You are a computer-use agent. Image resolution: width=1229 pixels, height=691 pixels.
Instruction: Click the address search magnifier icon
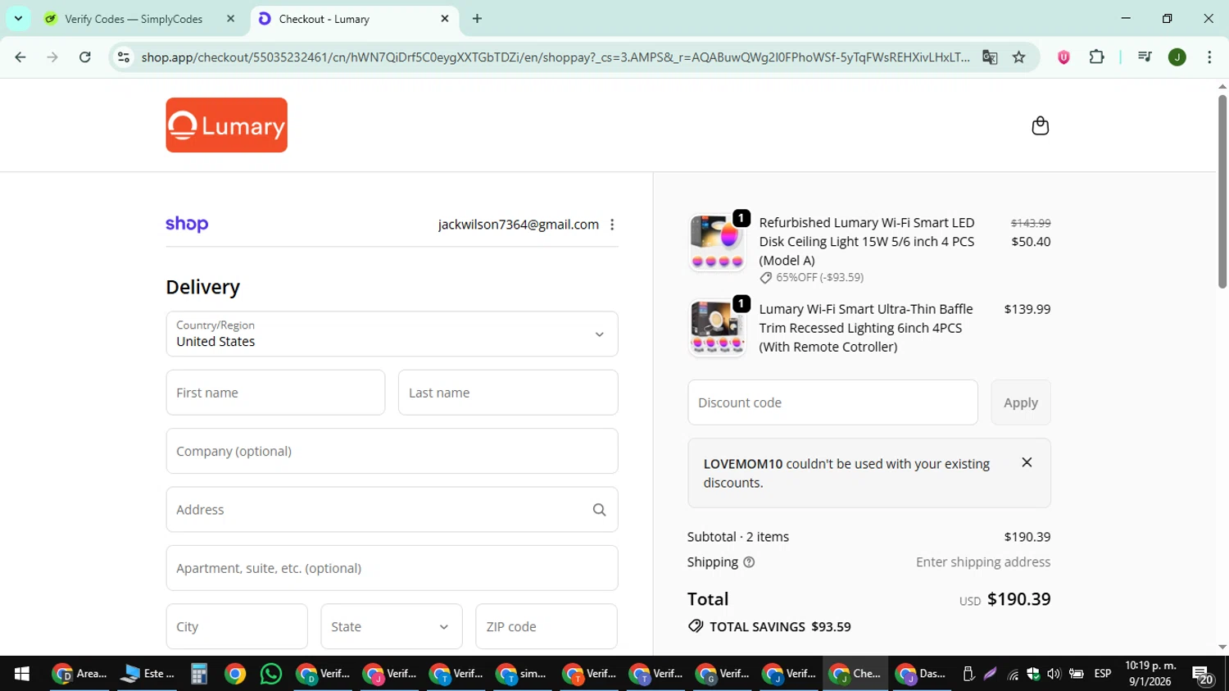tap(599, 510)
